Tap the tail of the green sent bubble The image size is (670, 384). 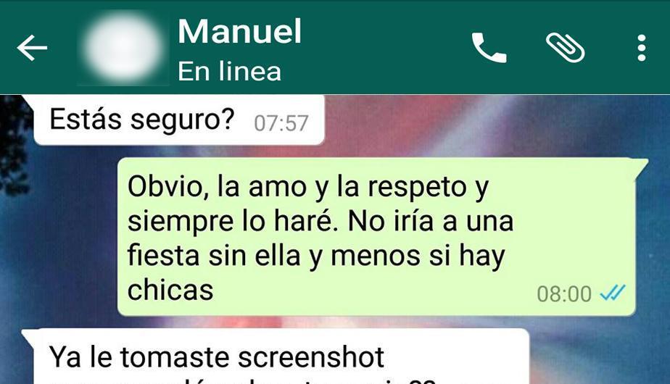(x=642, y=167)
